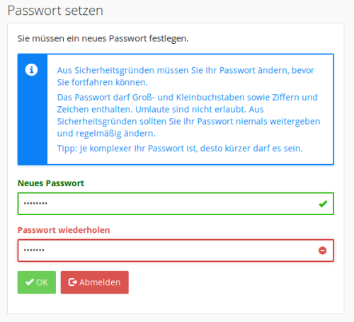
Task: Click the checkmark icon on OK button
Action: [x=30, y=282]
